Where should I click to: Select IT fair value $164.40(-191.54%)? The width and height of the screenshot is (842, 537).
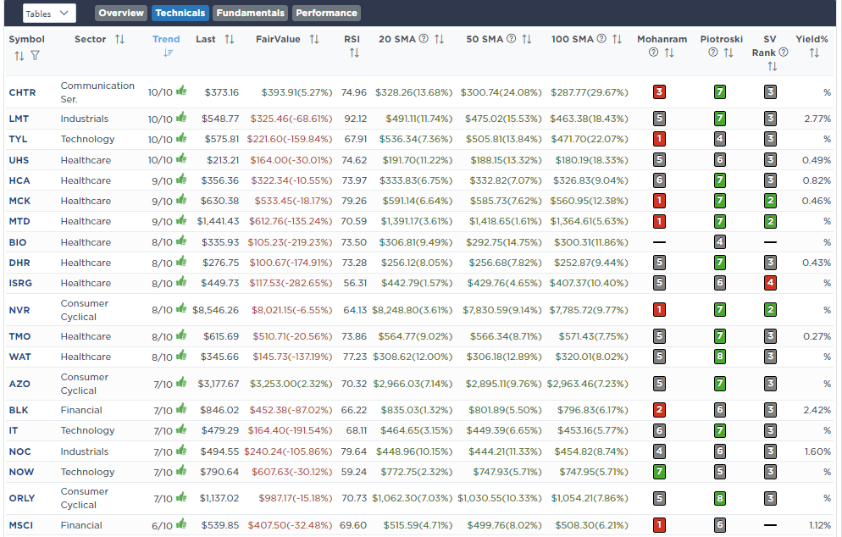290,430
